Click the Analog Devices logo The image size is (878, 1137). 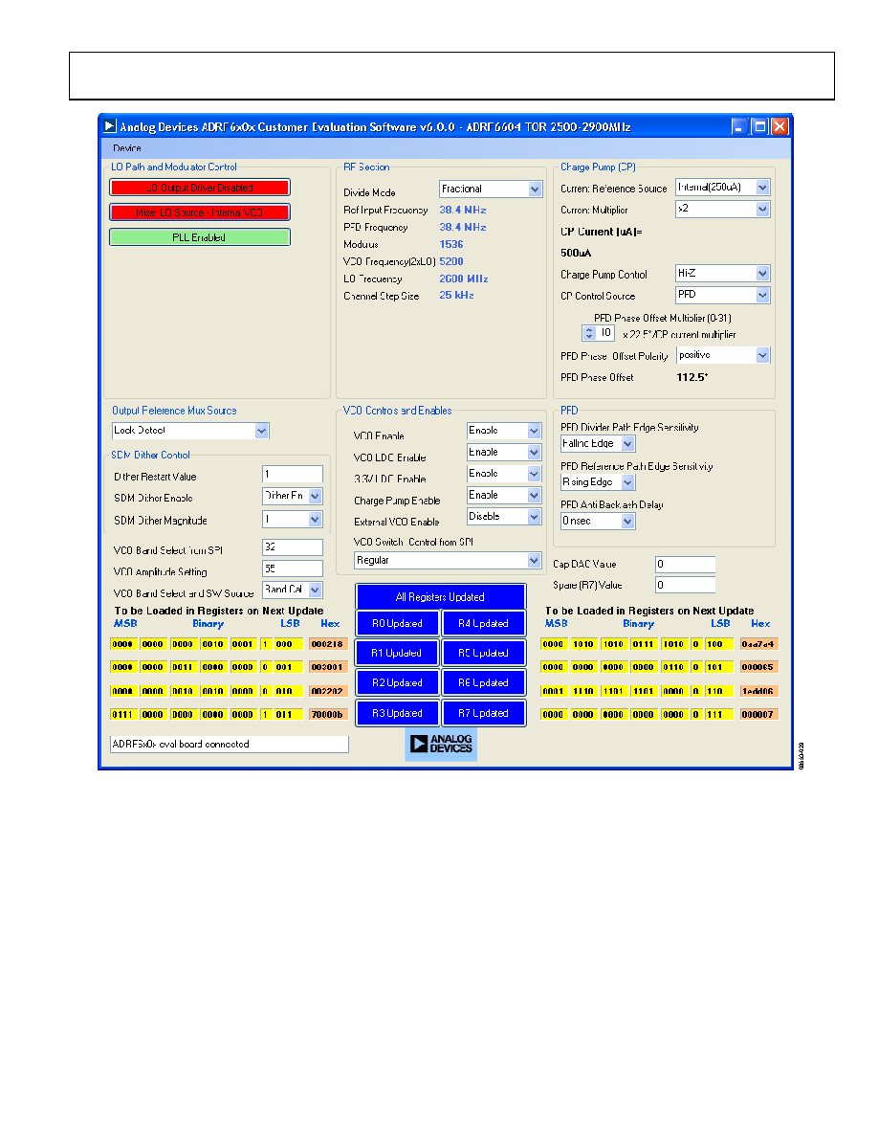pyautogui.click(x=441, y=744)
